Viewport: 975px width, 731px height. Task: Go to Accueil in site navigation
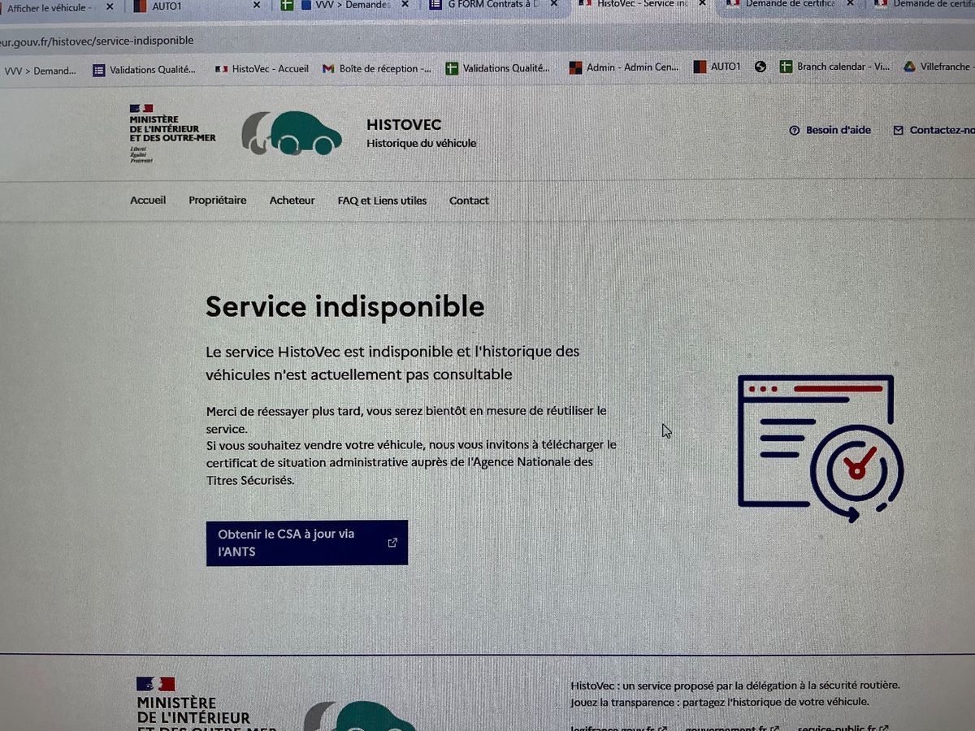tap(148, 200)
